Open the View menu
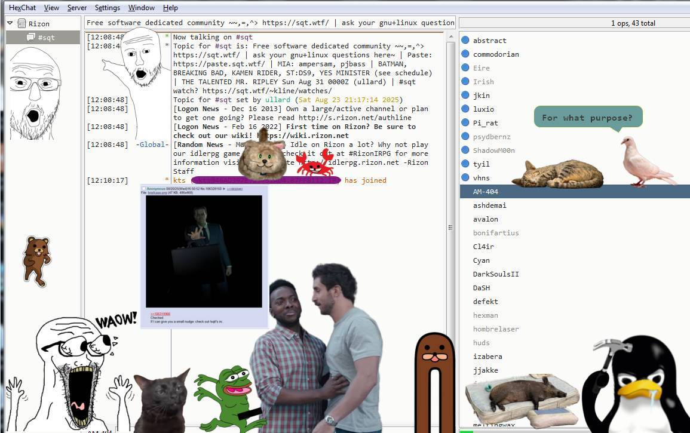690x433 pixels. 51,8
